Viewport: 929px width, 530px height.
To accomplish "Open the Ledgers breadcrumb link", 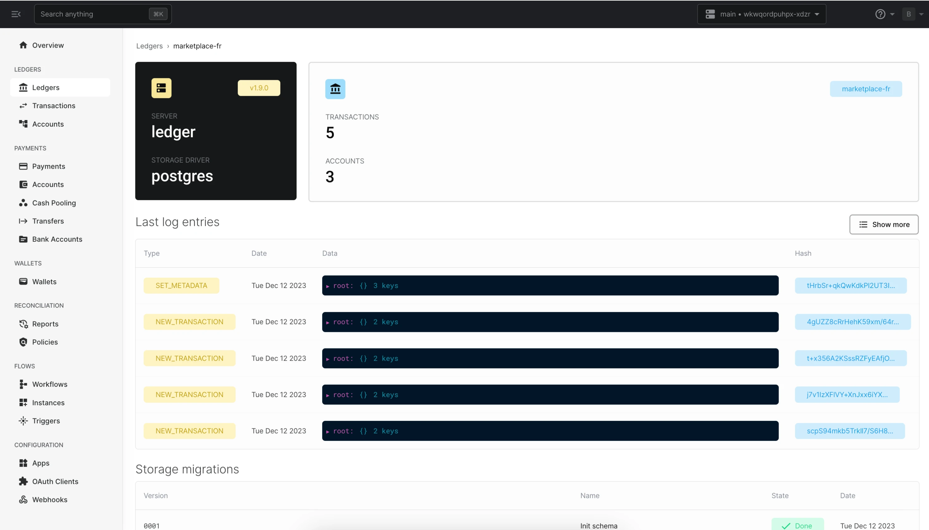I will [149, 46].
